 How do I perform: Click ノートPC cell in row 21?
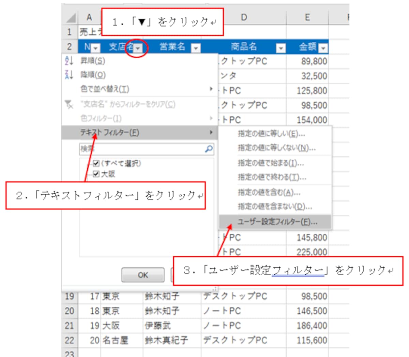click(x=244, y=325)
